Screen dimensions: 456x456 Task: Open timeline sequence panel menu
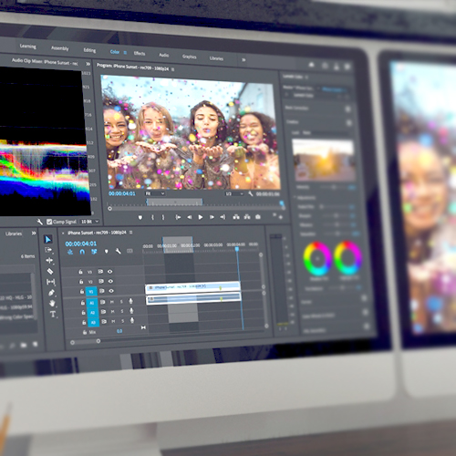[131, 233]
